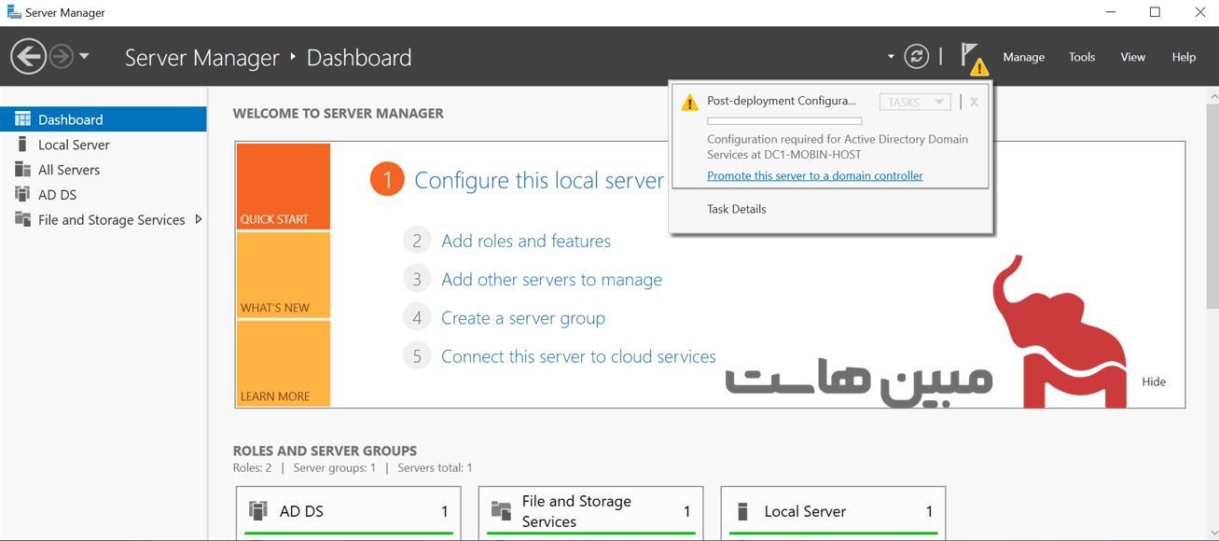Hide the welcome tile panel
The width and height of the screenshot is (1219, 541).
pos(1154,381)
